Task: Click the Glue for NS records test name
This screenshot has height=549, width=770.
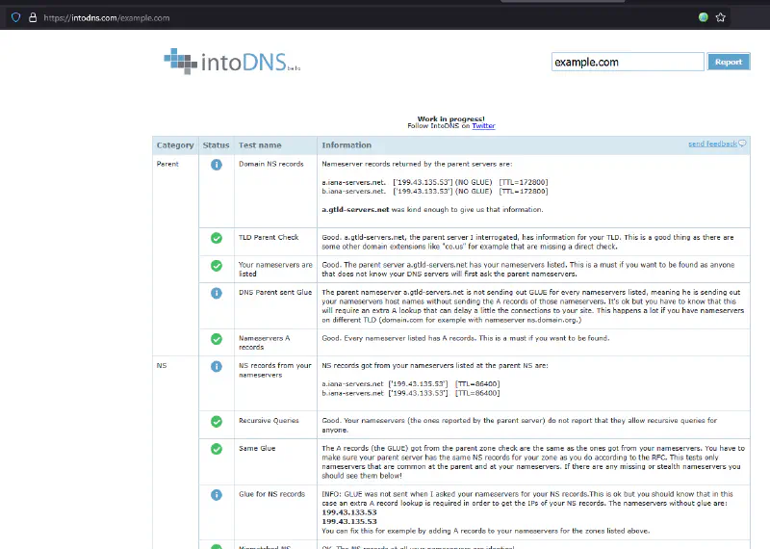Action: [271, 494]
